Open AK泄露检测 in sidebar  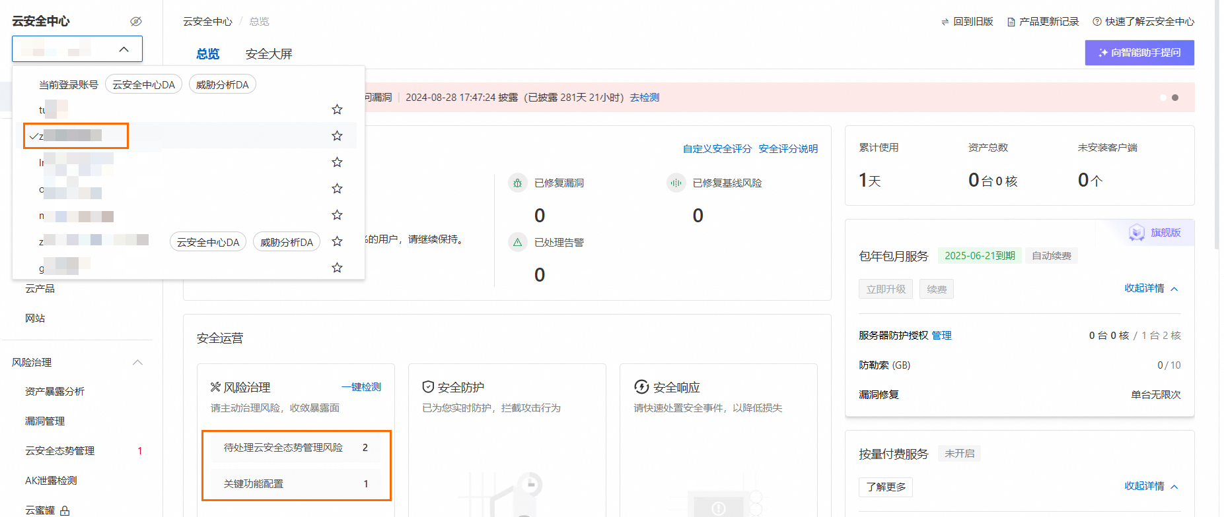pyautogui.click(x=51, y=481)
